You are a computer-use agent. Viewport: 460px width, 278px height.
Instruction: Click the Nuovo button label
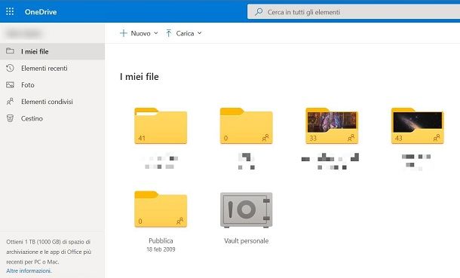coord(140,33)
